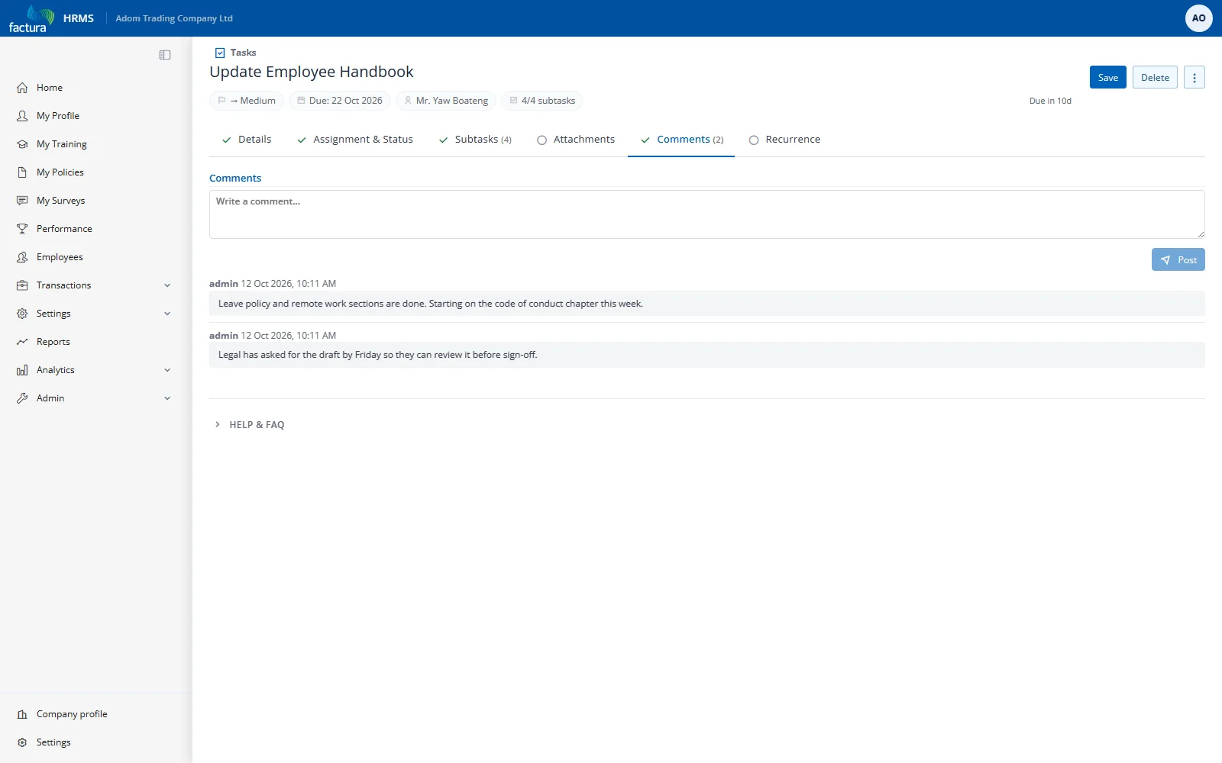Click the Due in 10d label

(x=1050, y=101)
